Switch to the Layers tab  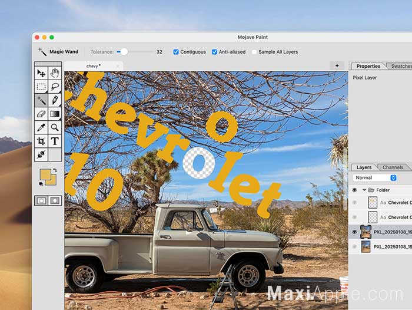[x=364, y=167]
